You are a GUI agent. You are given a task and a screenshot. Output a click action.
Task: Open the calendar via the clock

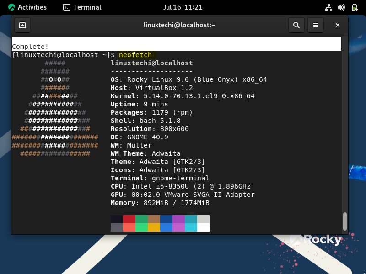(x=183, y=7)
